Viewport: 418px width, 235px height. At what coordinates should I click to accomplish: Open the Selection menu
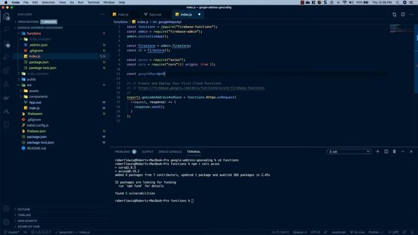tap(48, 3)
